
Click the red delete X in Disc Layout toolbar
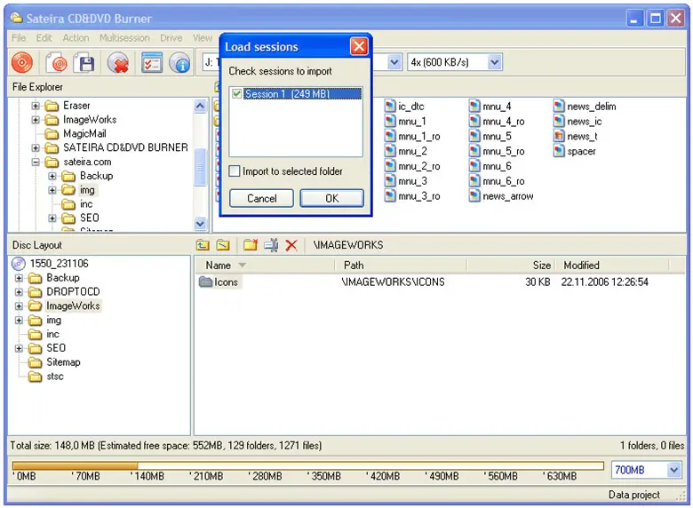coord(291,244)
